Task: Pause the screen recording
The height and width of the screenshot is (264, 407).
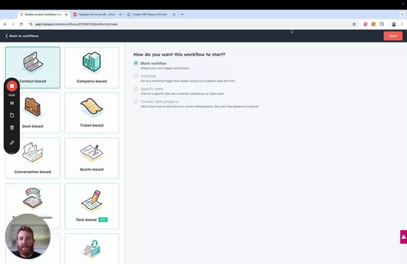Action: pos(12,103)
